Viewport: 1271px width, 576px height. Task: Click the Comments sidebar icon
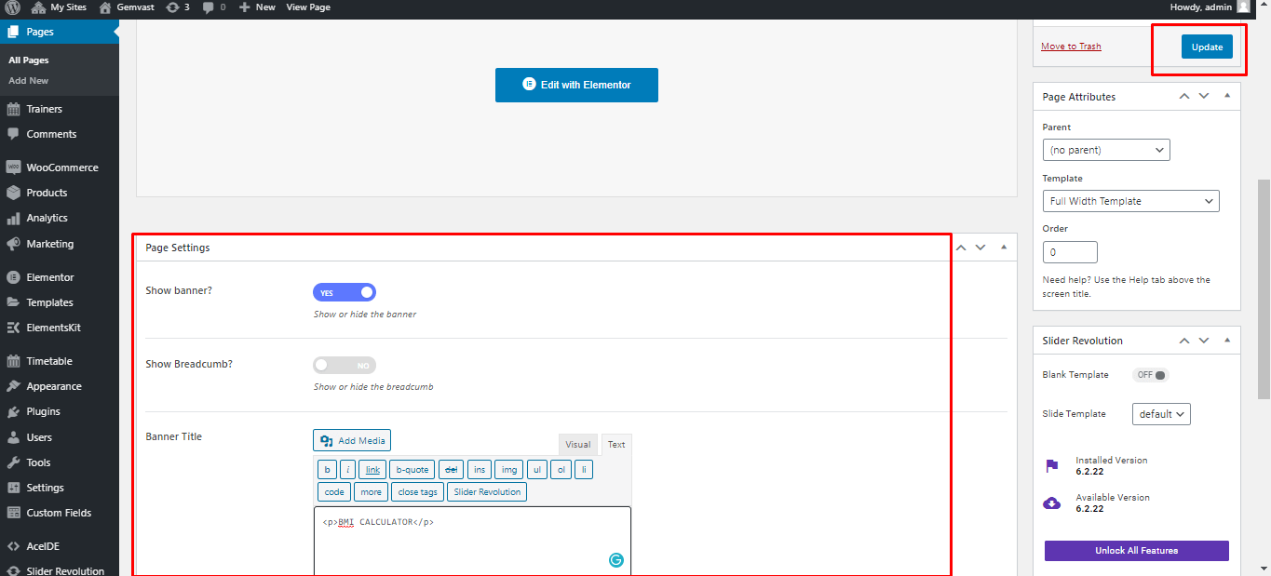[x=13, y=134]
